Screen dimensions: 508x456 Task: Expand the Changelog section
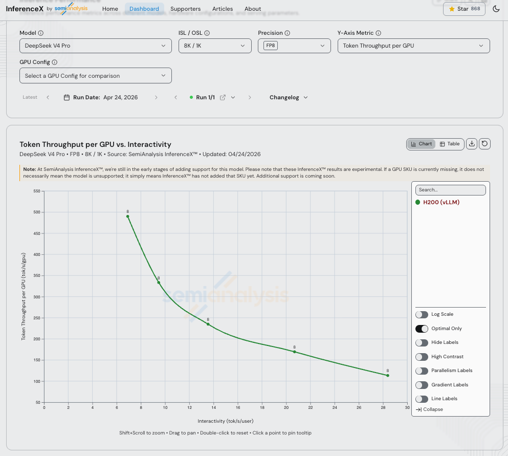[289, 98]
